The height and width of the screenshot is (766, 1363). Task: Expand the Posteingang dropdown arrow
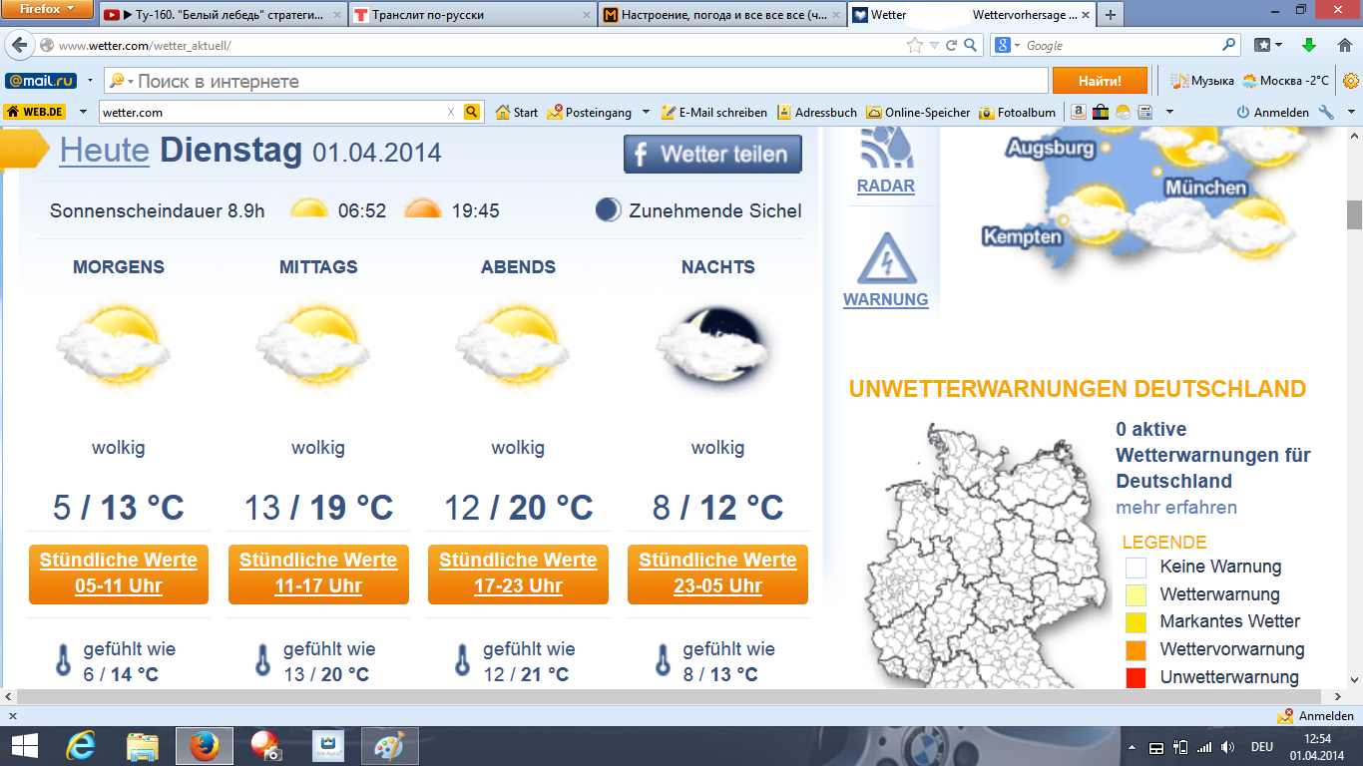pos(646,113)
